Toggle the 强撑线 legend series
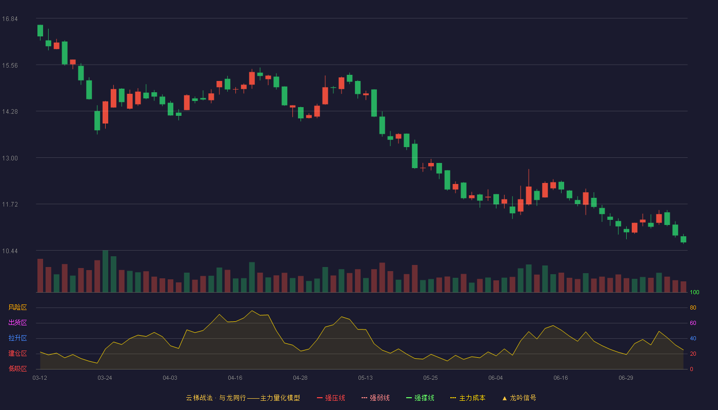718x410 pixels. (x=420, y=398)
